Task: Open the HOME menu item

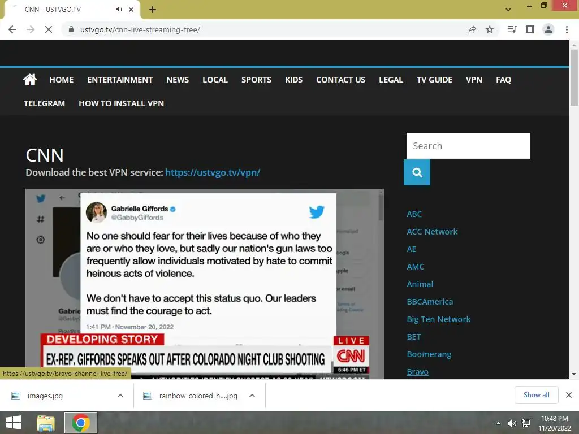Action: (61, 80)
